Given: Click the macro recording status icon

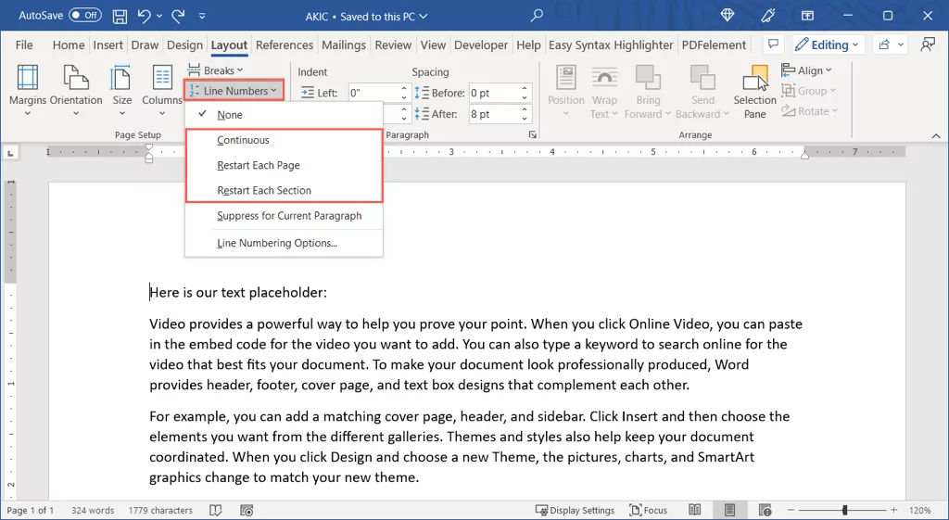Looking at the screenshot, I should click(247, 511).
